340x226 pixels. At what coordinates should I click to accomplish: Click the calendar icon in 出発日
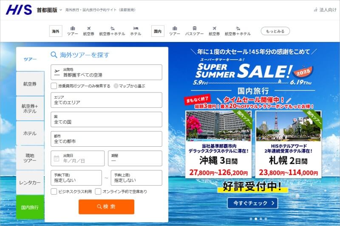click(57, 158)
